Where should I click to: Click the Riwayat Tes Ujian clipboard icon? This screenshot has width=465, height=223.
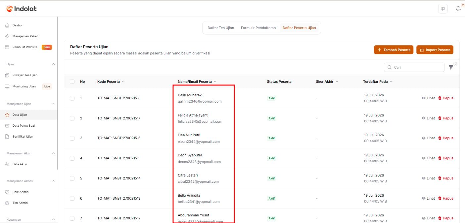coord(7,75)
